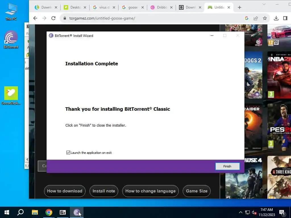This screenshot has width=291, height=218.
Task: Open the PES game thumbnail
Action: coord(279,127)
